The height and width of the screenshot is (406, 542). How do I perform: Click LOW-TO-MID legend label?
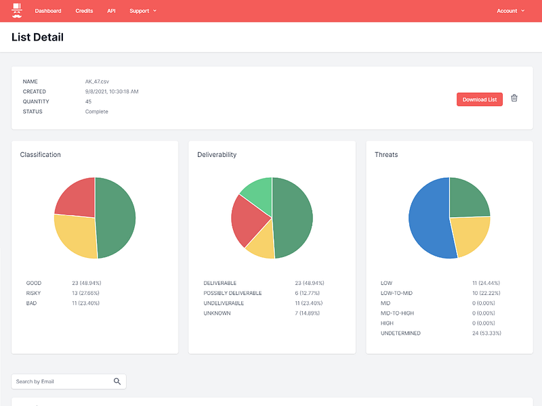[x=396, y=293]
